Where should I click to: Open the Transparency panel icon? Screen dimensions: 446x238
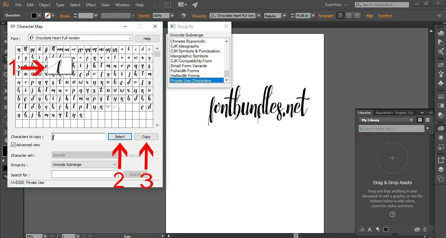(441, 115)
